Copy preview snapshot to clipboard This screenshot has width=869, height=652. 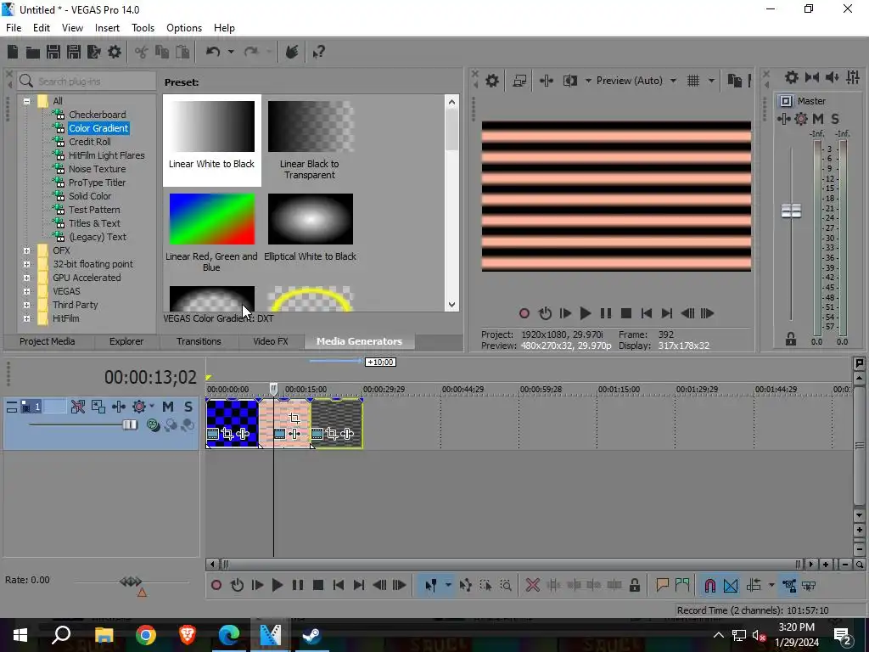[x=734, y=81]
